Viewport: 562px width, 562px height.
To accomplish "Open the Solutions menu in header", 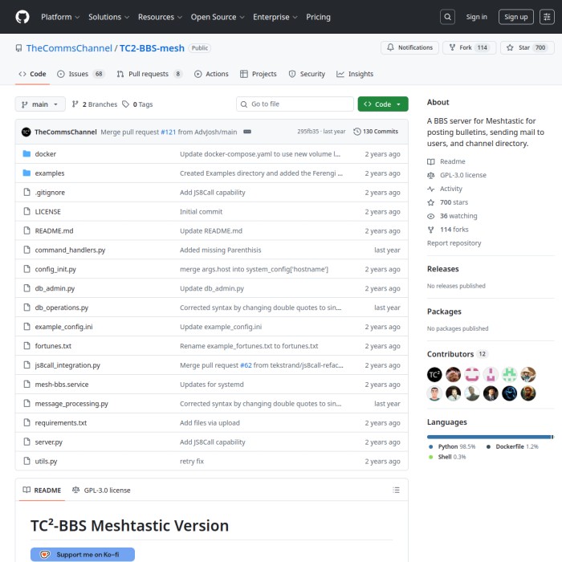I will (108, 17).
